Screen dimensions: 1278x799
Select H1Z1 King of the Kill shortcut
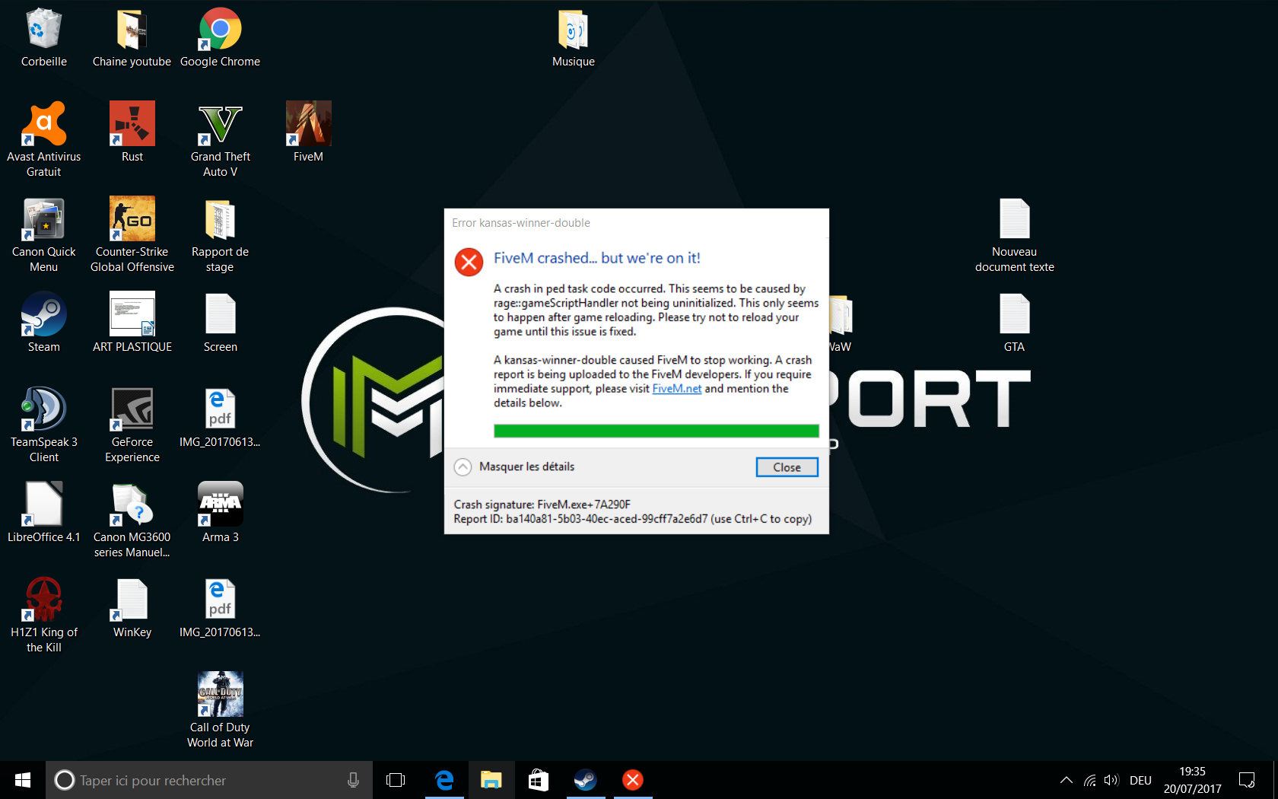pyautogui.click(x=43, y=616)
